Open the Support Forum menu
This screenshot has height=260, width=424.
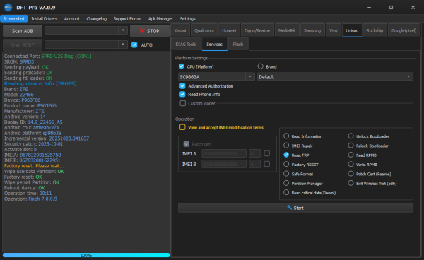tap(127, 18)
